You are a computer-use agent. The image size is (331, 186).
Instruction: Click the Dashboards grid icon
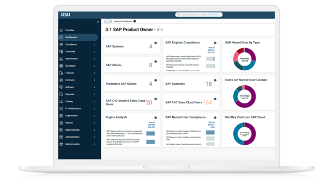61,37
